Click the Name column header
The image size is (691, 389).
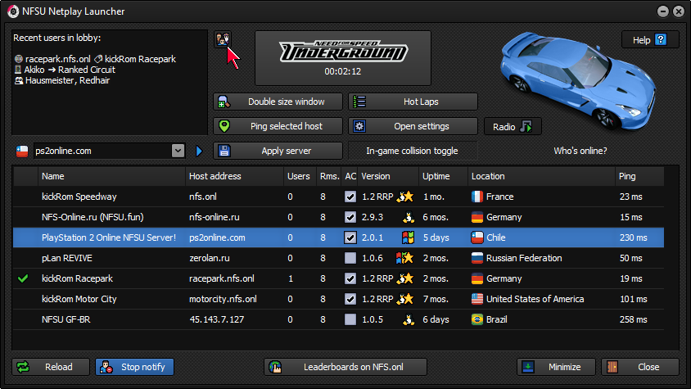pos(111,176)
